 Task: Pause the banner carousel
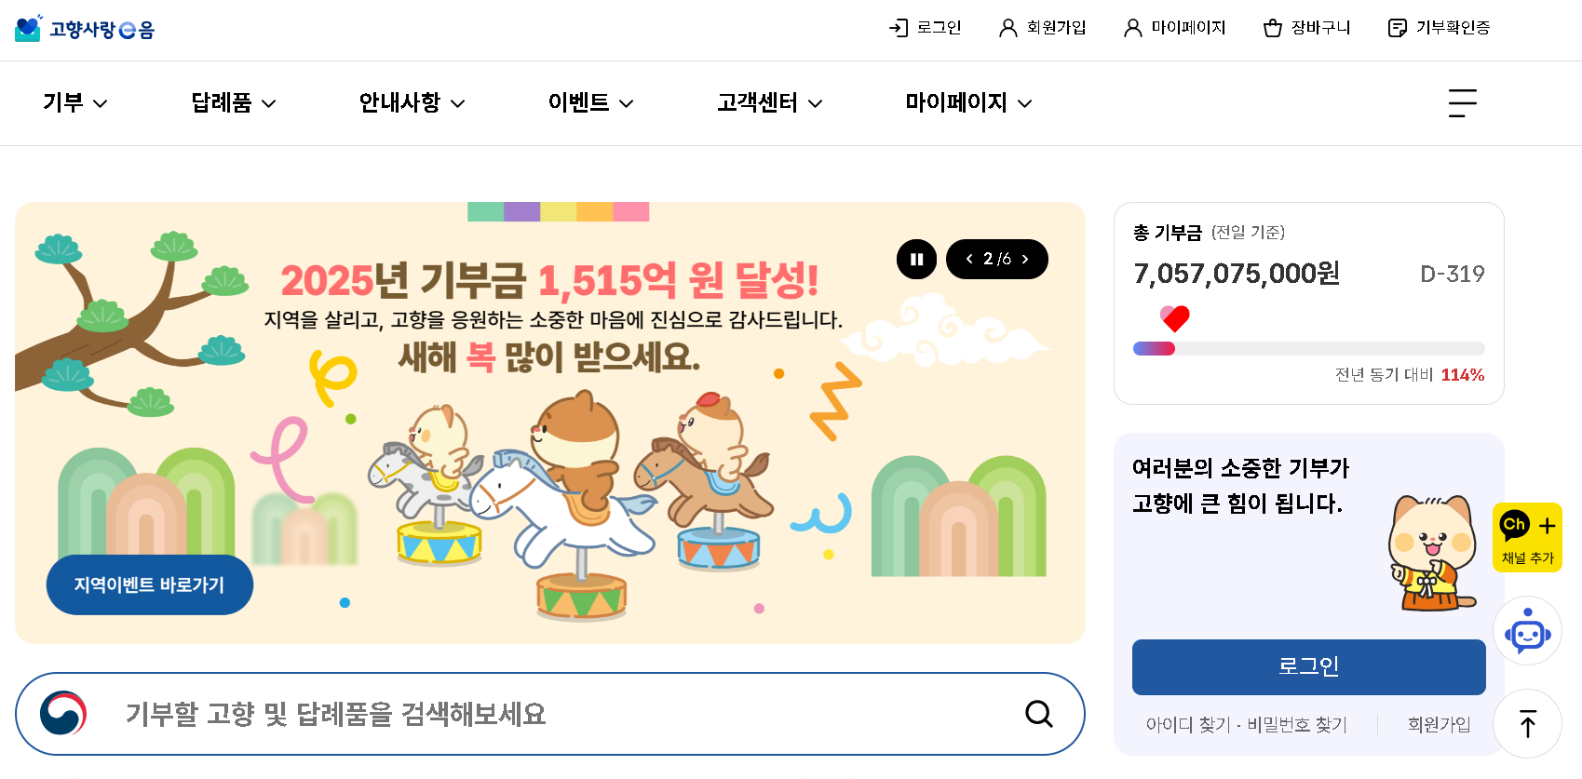(x=916, y=259)
